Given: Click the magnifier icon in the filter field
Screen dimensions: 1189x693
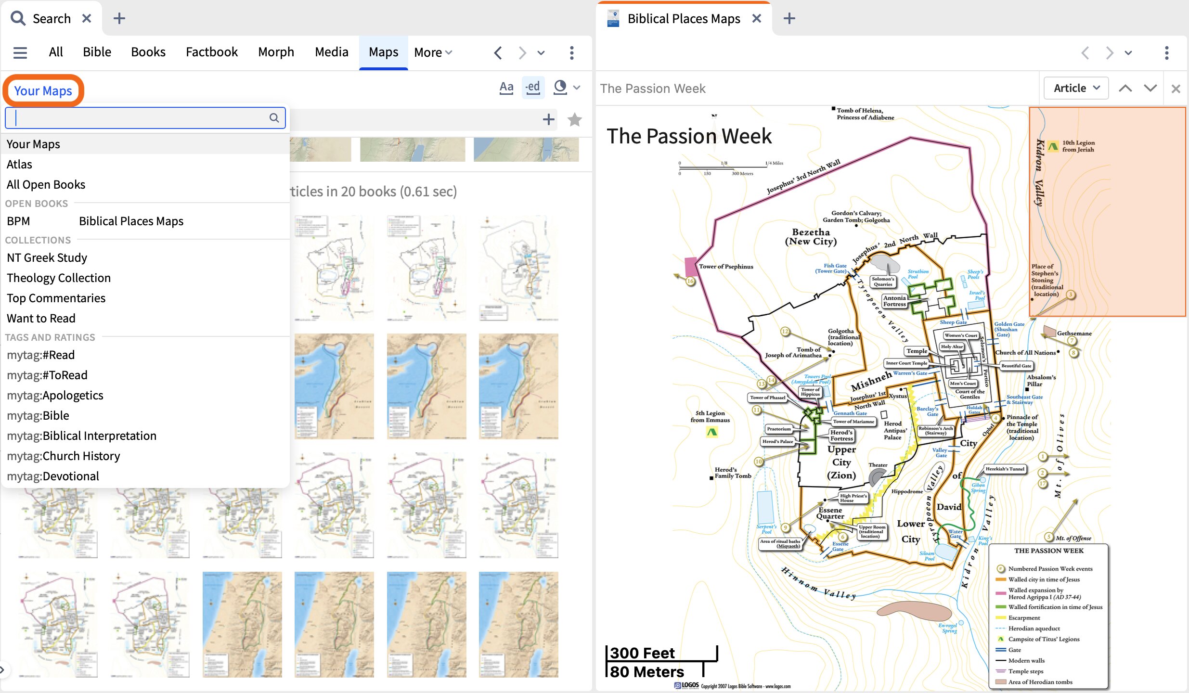Looking at the screenshot, I should tap(274, 118).
